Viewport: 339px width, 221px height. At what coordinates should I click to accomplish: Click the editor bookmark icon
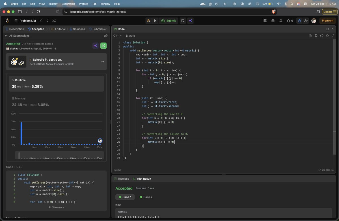tap(316, 36)
